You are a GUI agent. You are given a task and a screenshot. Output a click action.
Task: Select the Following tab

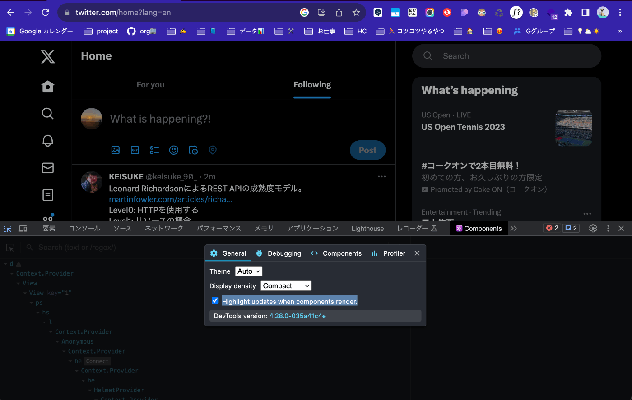pyautogui.click(x=312, y=85)
